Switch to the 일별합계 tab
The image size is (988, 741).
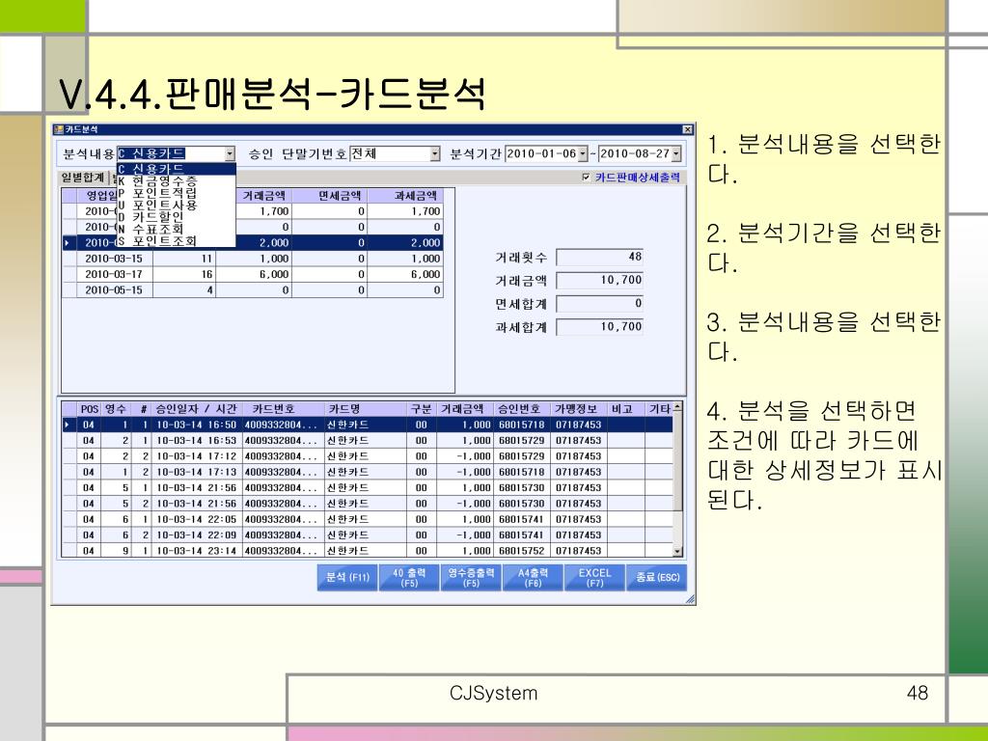[83, 178]
